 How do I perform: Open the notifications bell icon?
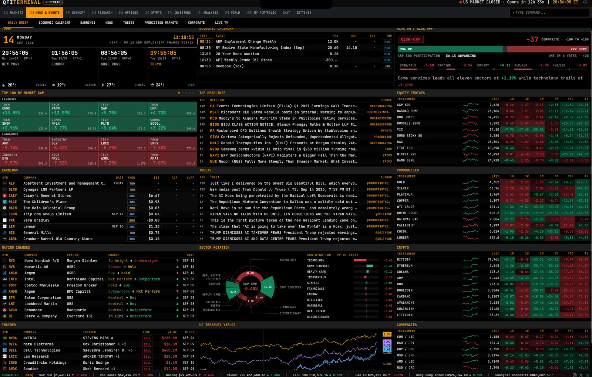click(x=585, y=2)
